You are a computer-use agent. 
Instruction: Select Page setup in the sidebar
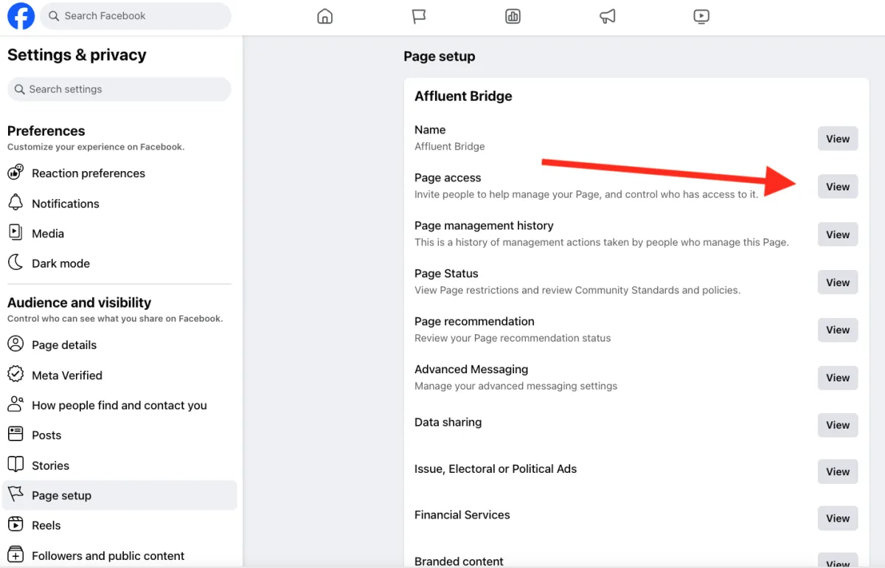point(62,496)
